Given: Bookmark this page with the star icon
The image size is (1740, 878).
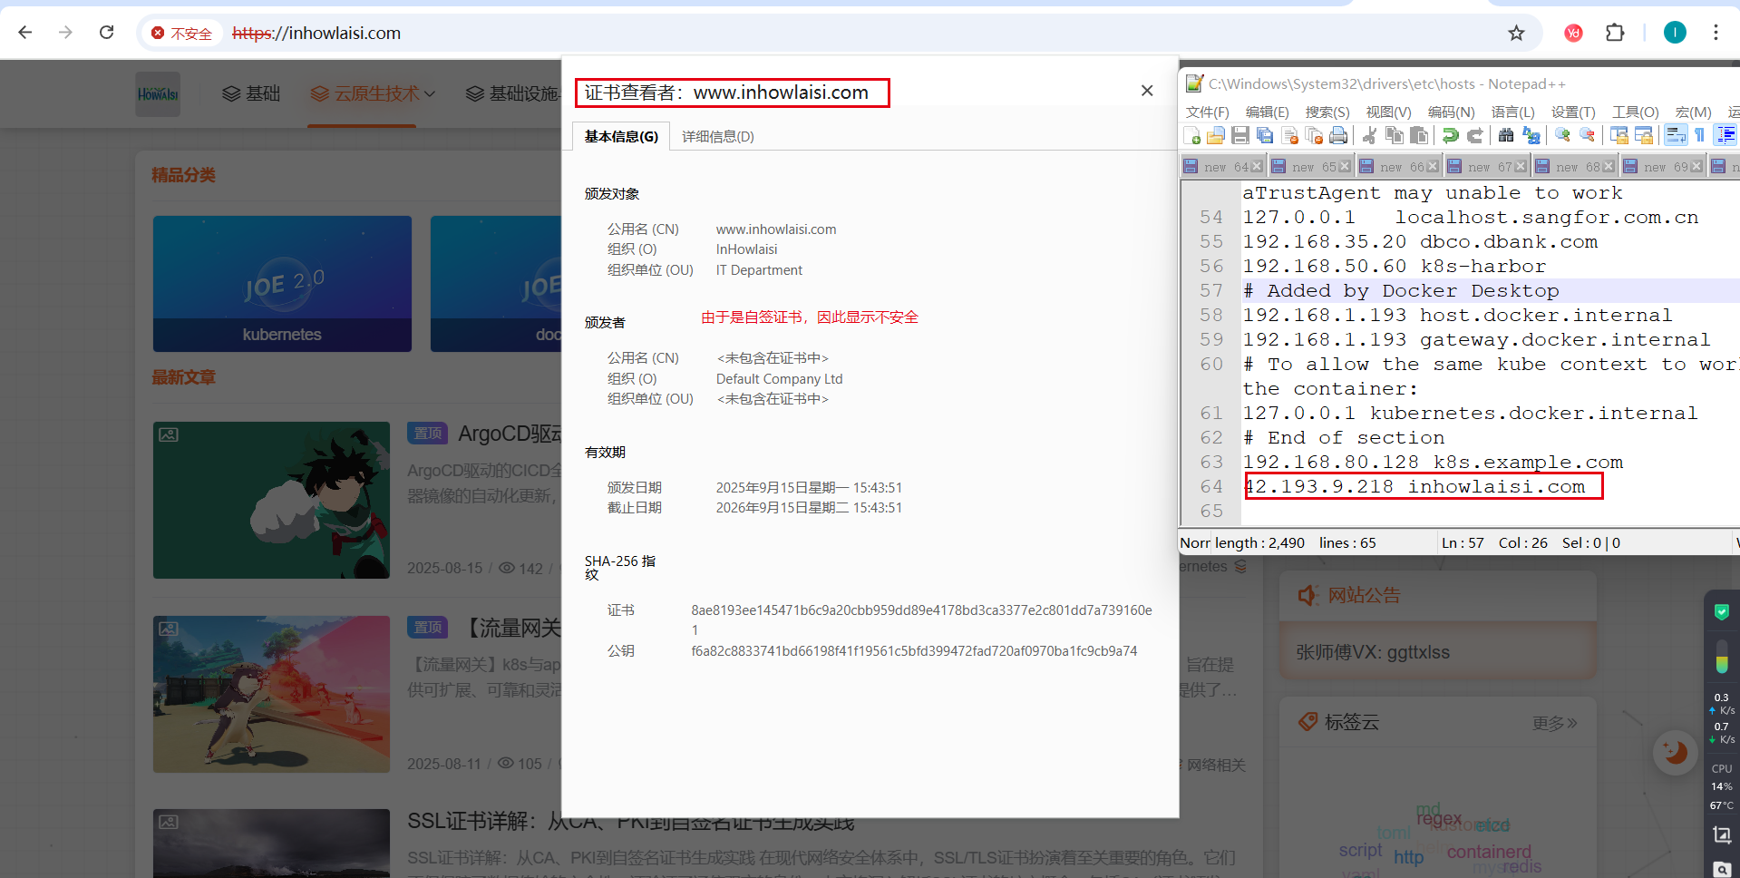Looking at the screenshot, I should pyautogui.click(x=1516, y=33).
